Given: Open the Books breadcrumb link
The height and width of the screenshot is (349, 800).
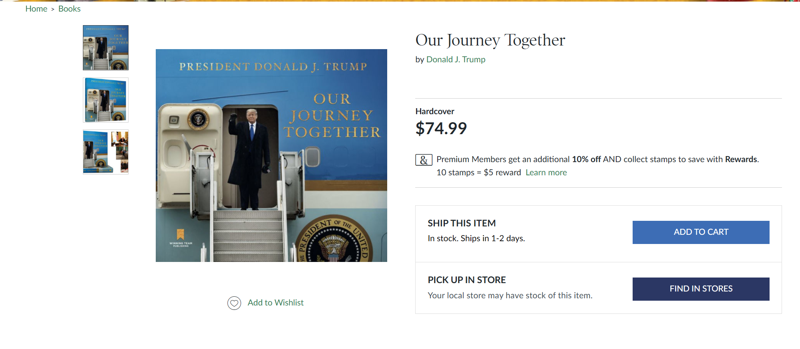Looking at the screenshot, I should (x=69, y=9).
